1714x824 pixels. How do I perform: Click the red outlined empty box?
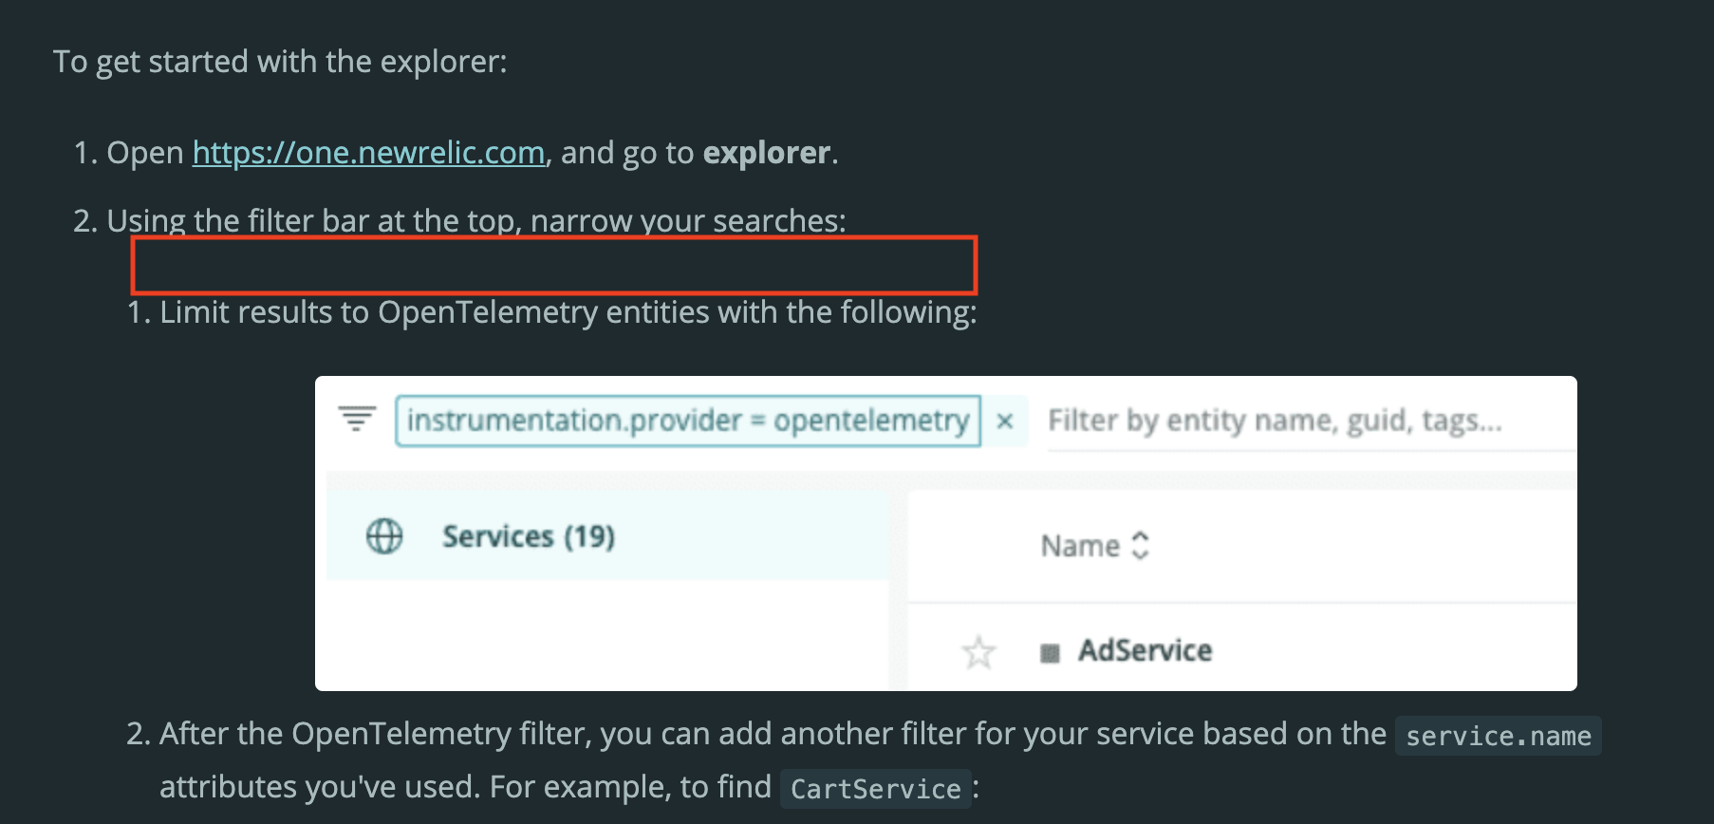click(554, 265)
